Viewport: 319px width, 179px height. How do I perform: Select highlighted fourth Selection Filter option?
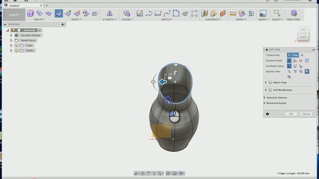(307, 72)
